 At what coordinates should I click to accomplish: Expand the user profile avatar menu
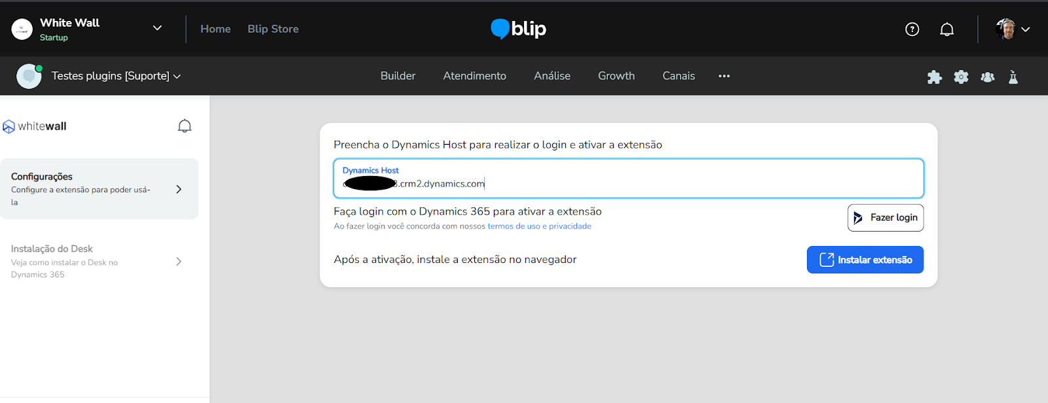coord(1012,29)
